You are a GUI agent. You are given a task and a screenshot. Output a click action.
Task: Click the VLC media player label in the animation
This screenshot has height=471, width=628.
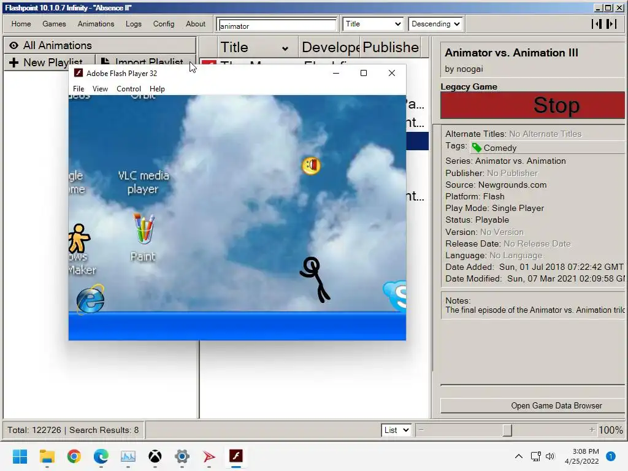tap(144, 182)
